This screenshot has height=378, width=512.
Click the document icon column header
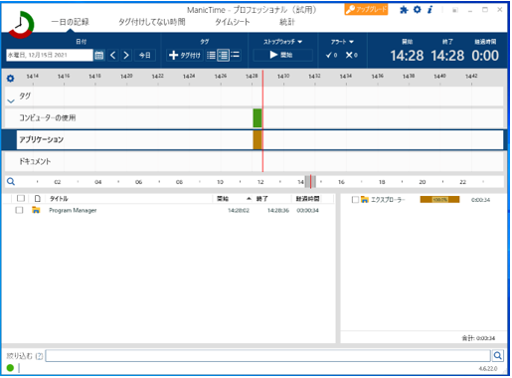coord(38,198)
